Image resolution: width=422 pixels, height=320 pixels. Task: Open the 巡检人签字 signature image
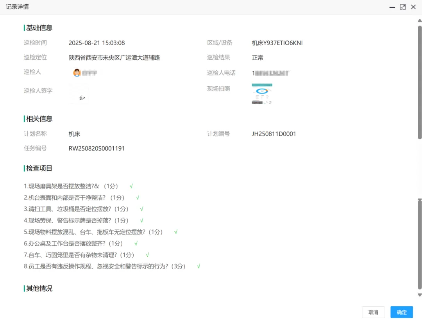79,94
